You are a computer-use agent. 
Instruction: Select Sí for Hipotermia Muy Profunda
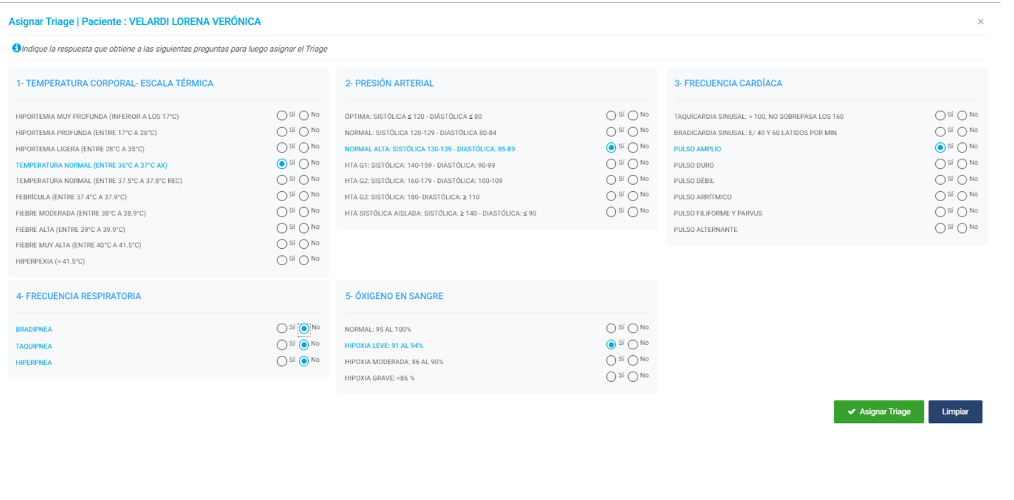pyautogui.click(x=282, y=116)
